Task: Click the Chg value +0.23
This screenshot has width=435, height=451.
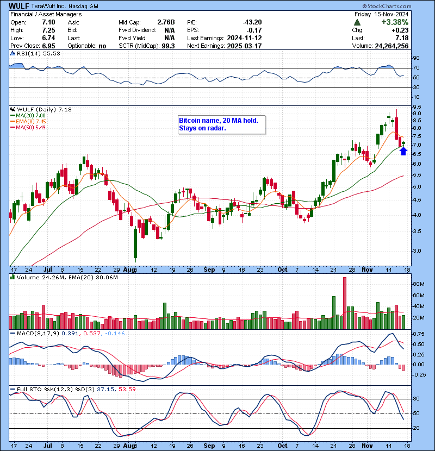Action: (400, 30)
